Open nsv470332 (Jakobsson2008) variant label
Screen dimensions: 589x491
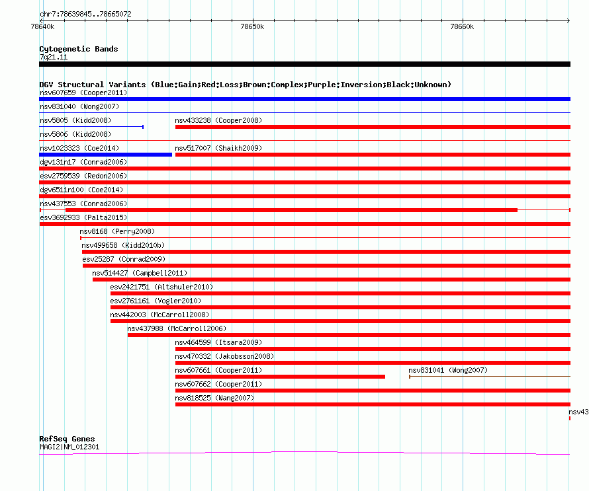coord(224,356)
